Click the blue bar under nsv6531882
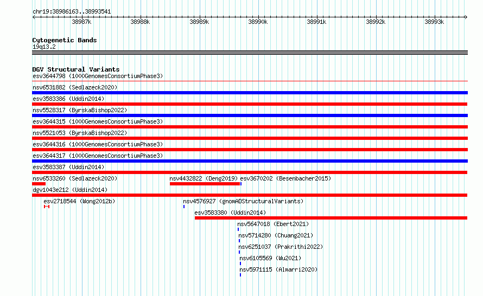This screenshot has width=483, height=296. (250, 93)
